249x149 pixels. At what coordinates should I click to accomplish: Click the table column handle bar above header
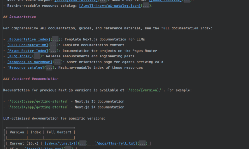pyautogui.click(x=41, y=128)
